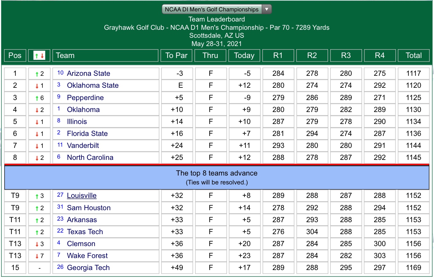434x278 pixels.
Task: Select the Pepperdine team name
Action: (85, 98)
